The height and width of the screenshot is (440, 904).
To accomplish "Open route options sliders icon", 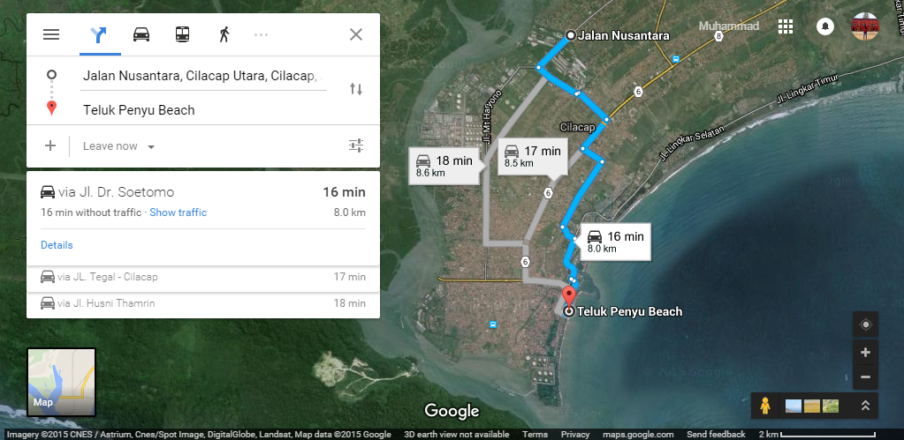I will click(x=356, y=145).
